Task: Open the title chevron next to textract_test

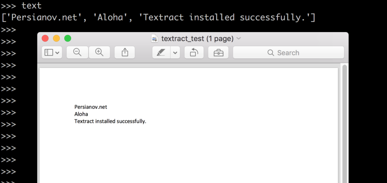Action: coord(239,38)
